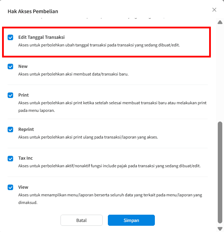Toggle the New access checkbox
This screenshot has height=232, width=224.
coord(10,66)
